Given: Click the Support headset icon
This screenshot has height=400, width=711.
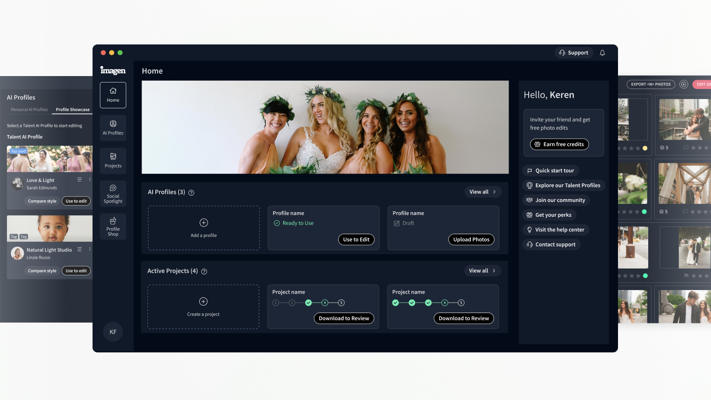Looking at the screenshot, I should pos(562,53).
